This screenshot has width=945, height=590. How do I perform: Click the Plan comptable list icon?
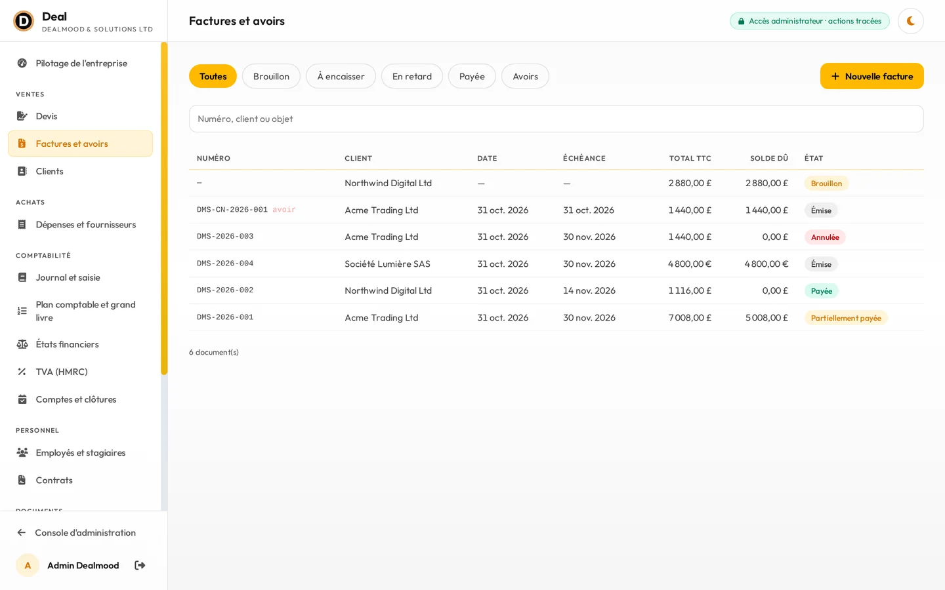[22, 311]
